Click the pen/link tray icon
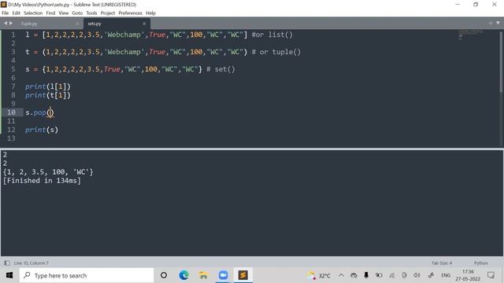 [431, 275]
